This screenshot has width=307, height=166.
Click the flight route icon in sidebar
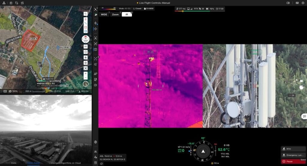click(96, 157)
